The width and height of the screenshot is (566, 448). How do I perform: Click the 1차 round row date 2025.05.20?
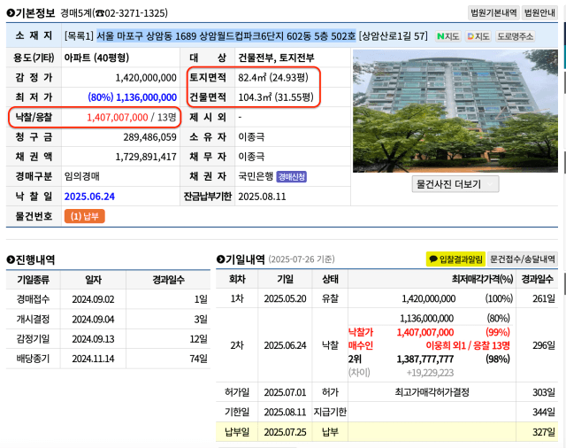click(285, 298)
